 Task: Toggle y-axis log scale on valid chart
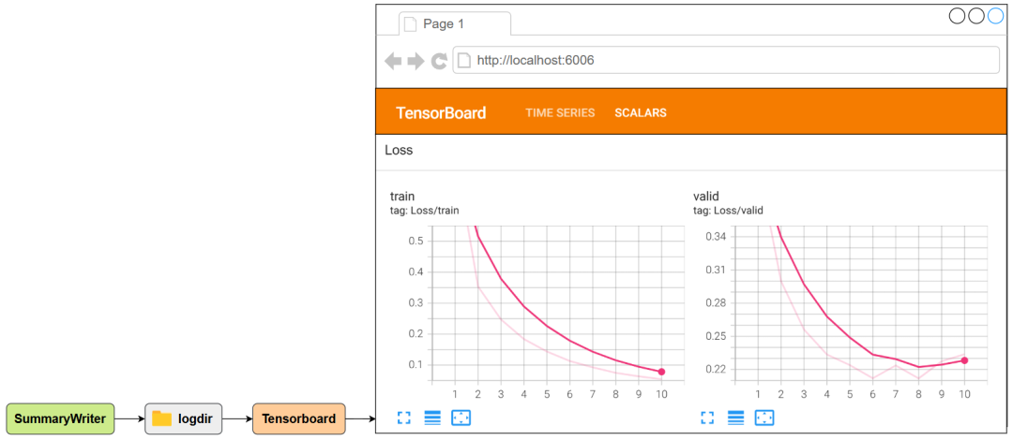pos(736,418)
